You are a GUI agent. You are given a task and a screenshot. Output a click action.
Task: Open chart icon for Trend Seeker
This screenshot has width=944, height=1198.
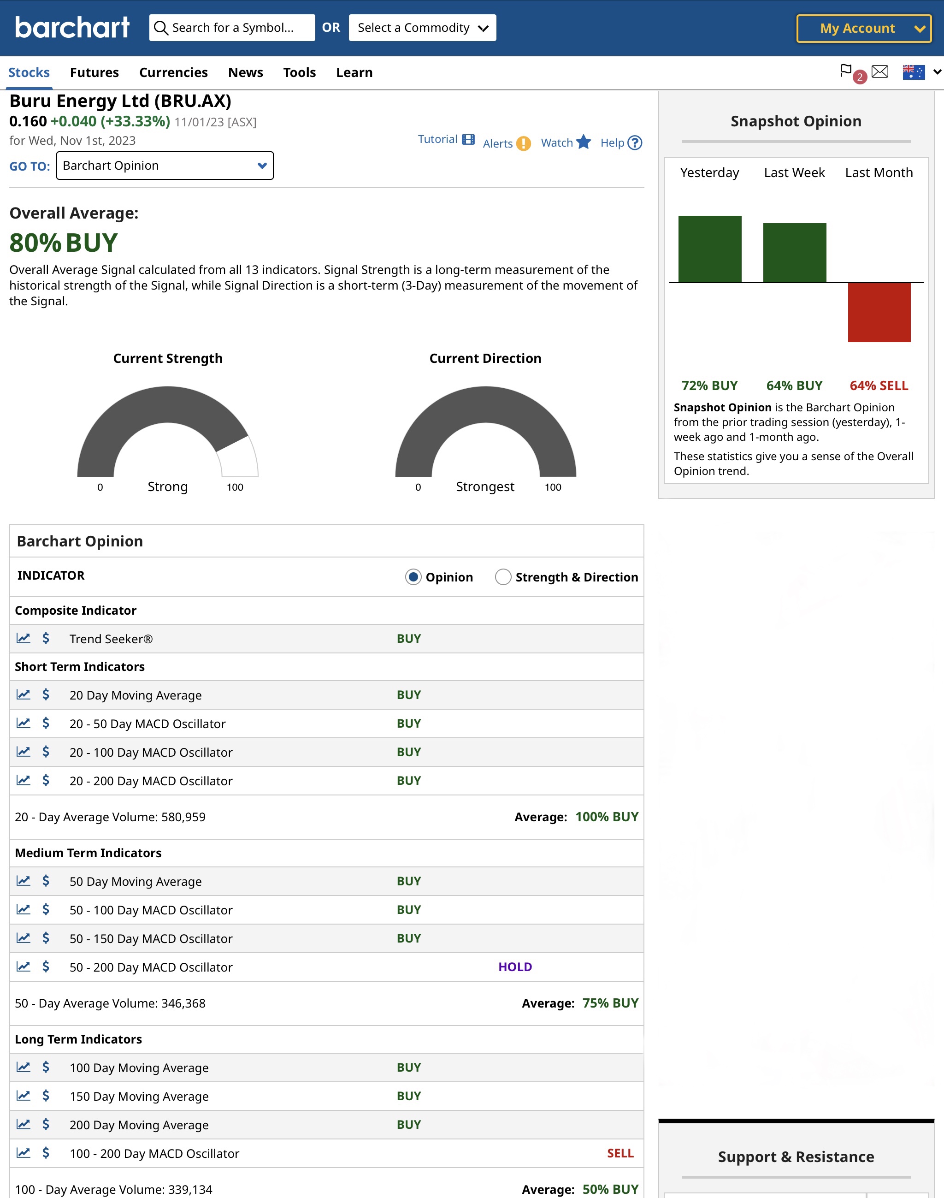[x=23, y=638]
